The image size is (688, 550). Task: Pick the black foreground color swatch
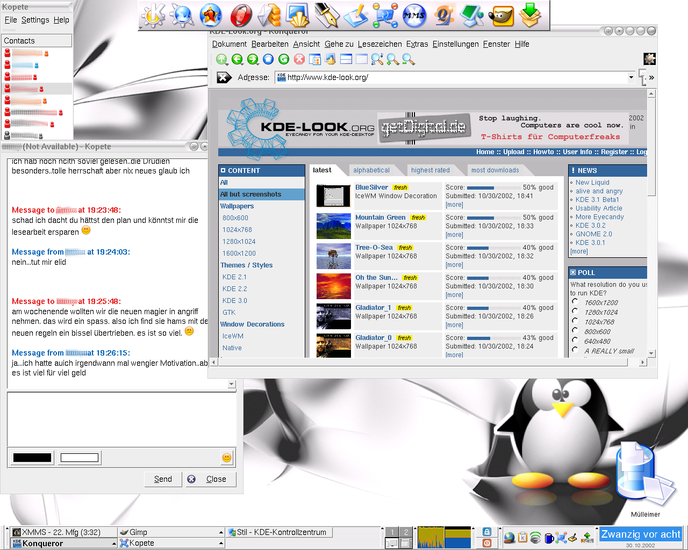pyautogui.click(x=32, y=458)
